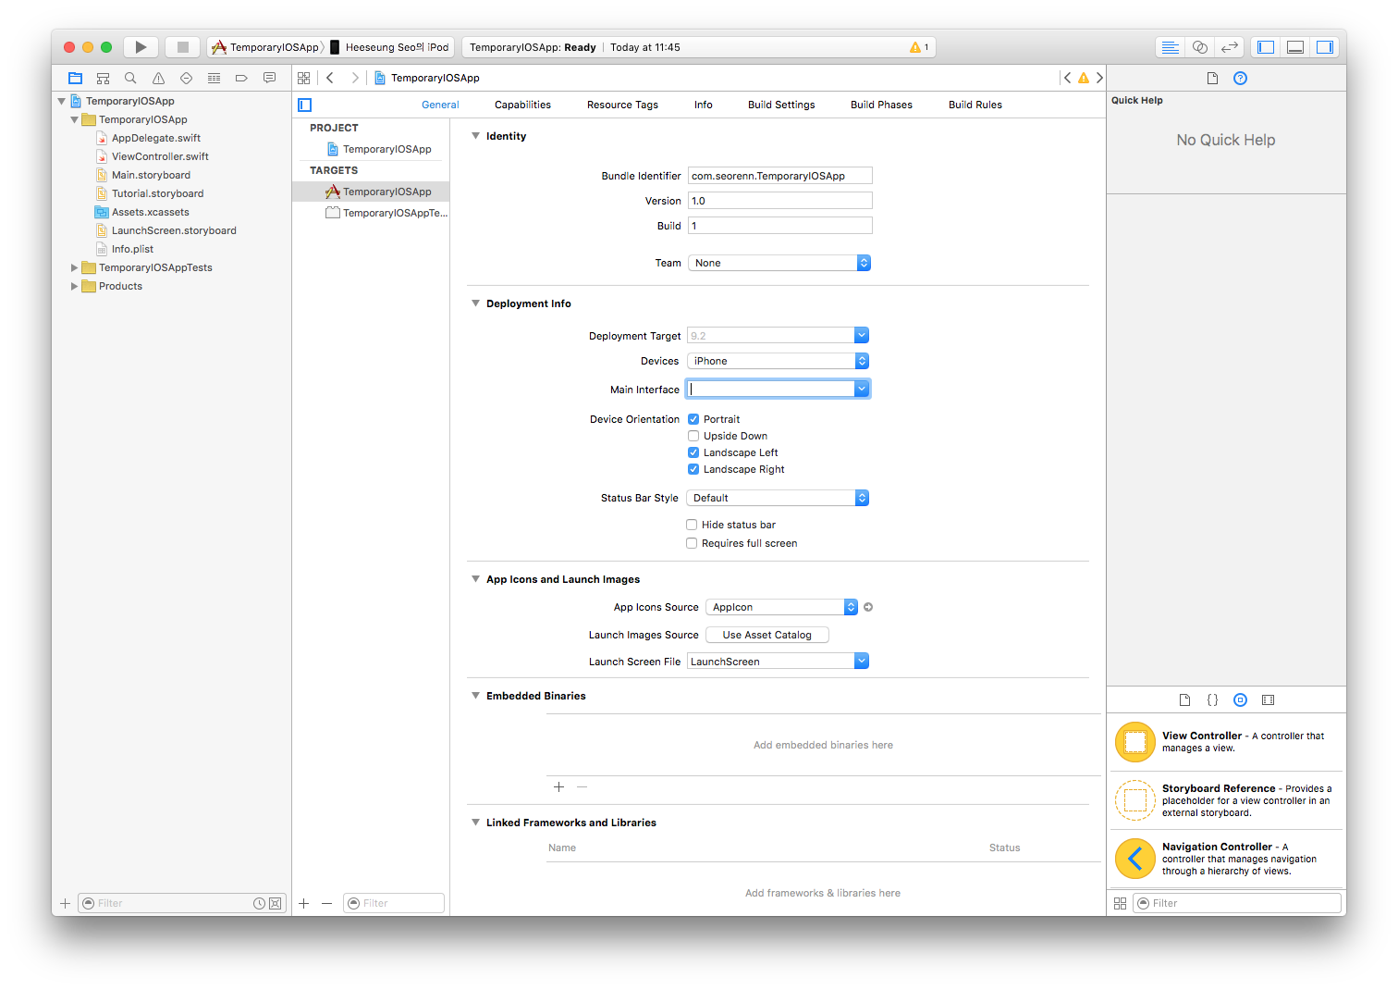This screenshot has height=990, width=1398.
Task: Open the Report navigator speech bubble icon
Action: point(269,78)
